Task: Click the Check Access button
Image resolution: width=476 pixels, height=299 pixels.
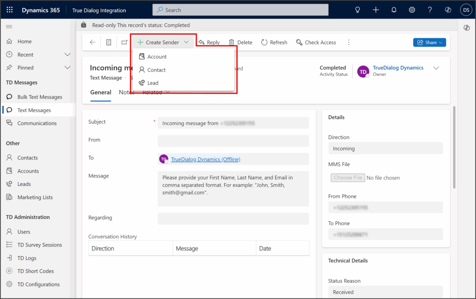Action: pos(316,42)
